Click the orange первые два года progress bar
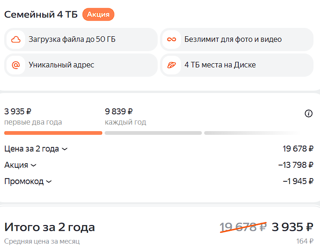The height and width of the screenshot is (252, 320). click(53, 133)
